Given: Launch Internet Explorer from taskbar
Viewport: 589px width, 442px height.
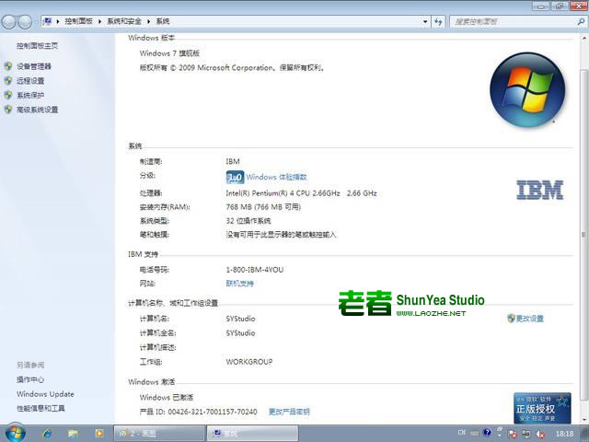Looking at the screenshot, I should tap(47, 434).
